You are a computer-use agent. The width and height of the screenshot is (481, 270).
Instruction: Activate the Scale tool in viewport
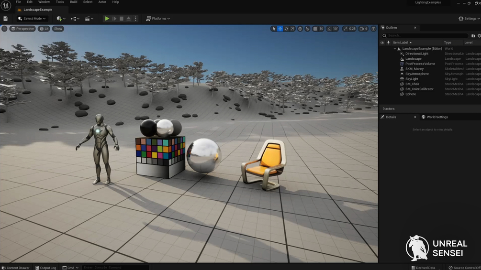(292, 29)
